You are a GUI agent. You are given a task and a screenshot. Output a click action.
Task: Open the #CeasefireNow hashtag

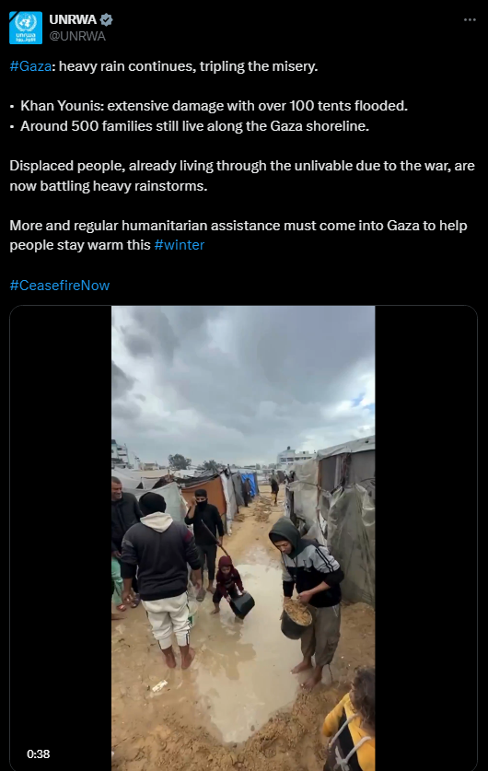click(x=60, y=286)
